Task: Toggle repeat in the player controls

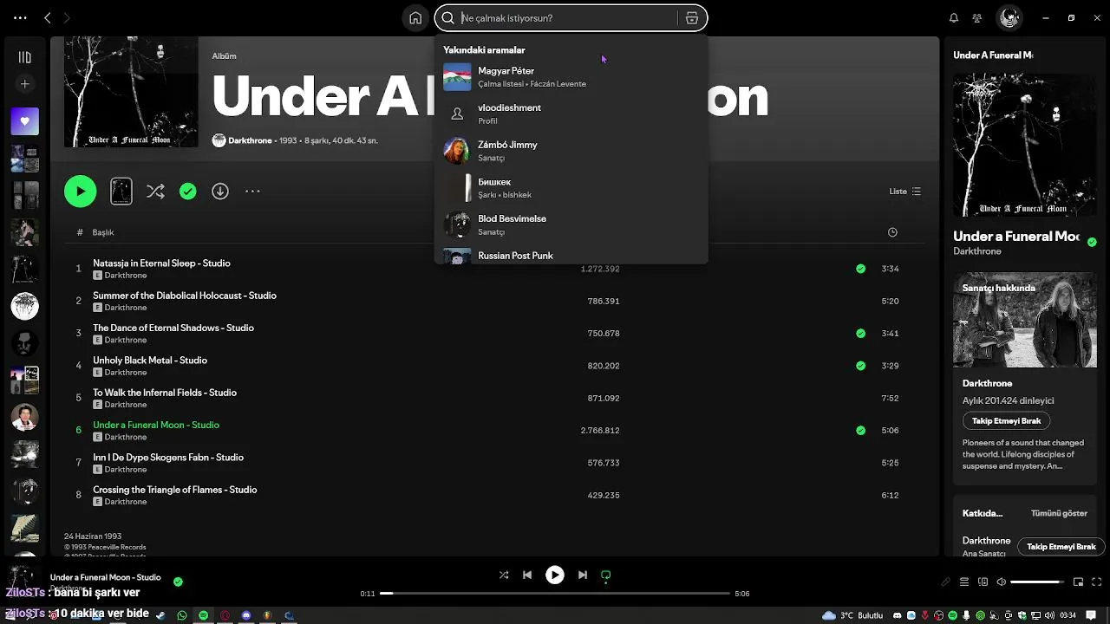Action: click(x=606, y=575)
